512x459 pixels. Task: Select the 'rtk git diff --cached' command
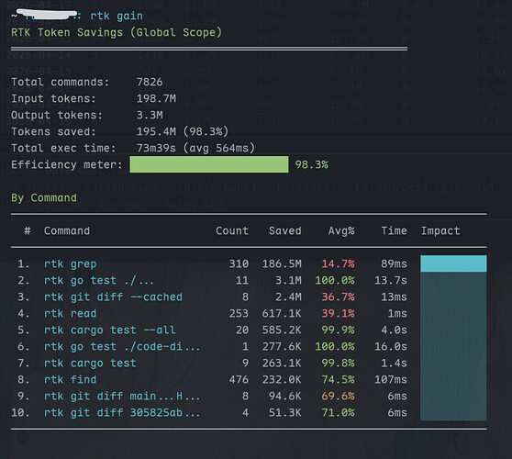point(113,297)
